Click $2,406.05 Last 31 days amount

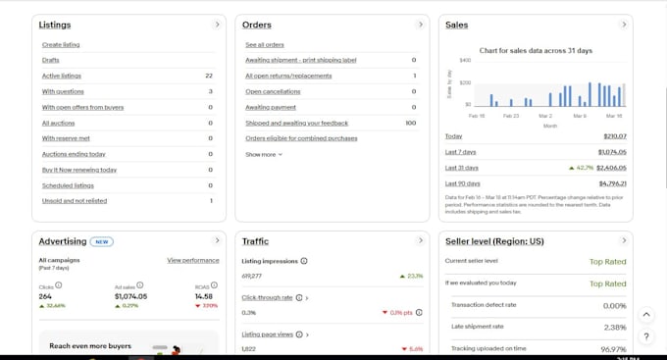[x=611, y=168]
